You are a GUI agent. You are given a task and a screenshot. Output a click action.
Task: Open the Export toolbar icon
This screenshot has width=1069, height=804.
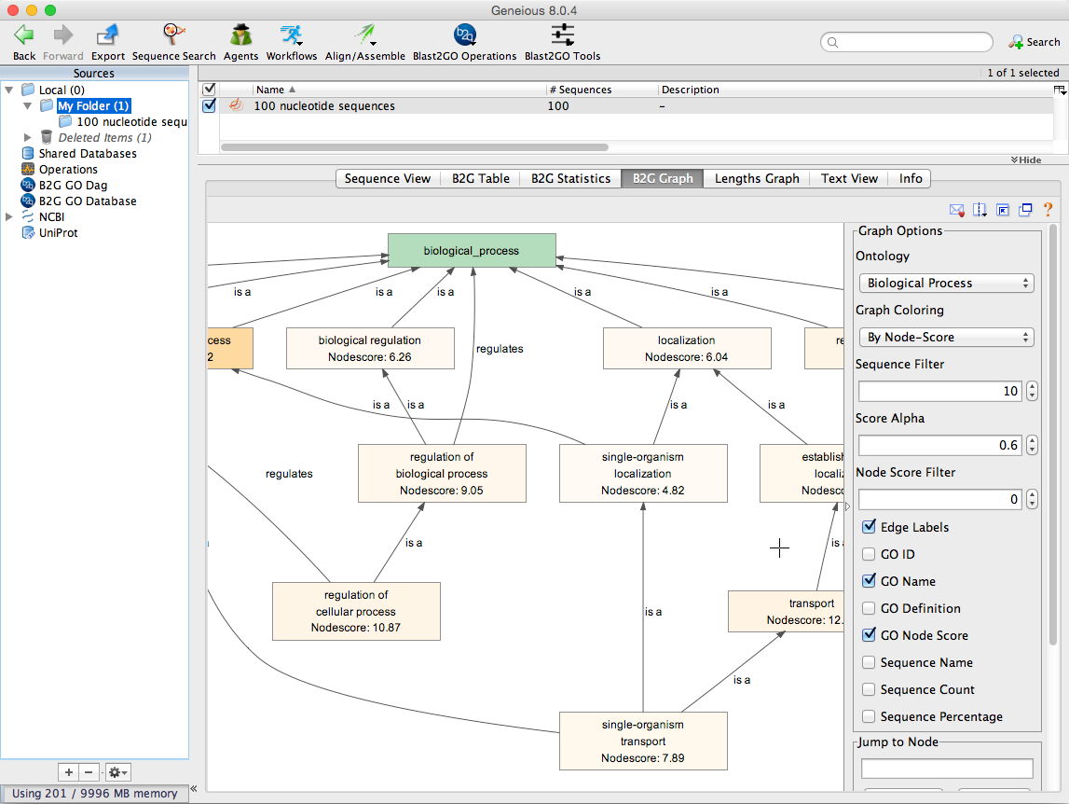pos(108,35)
